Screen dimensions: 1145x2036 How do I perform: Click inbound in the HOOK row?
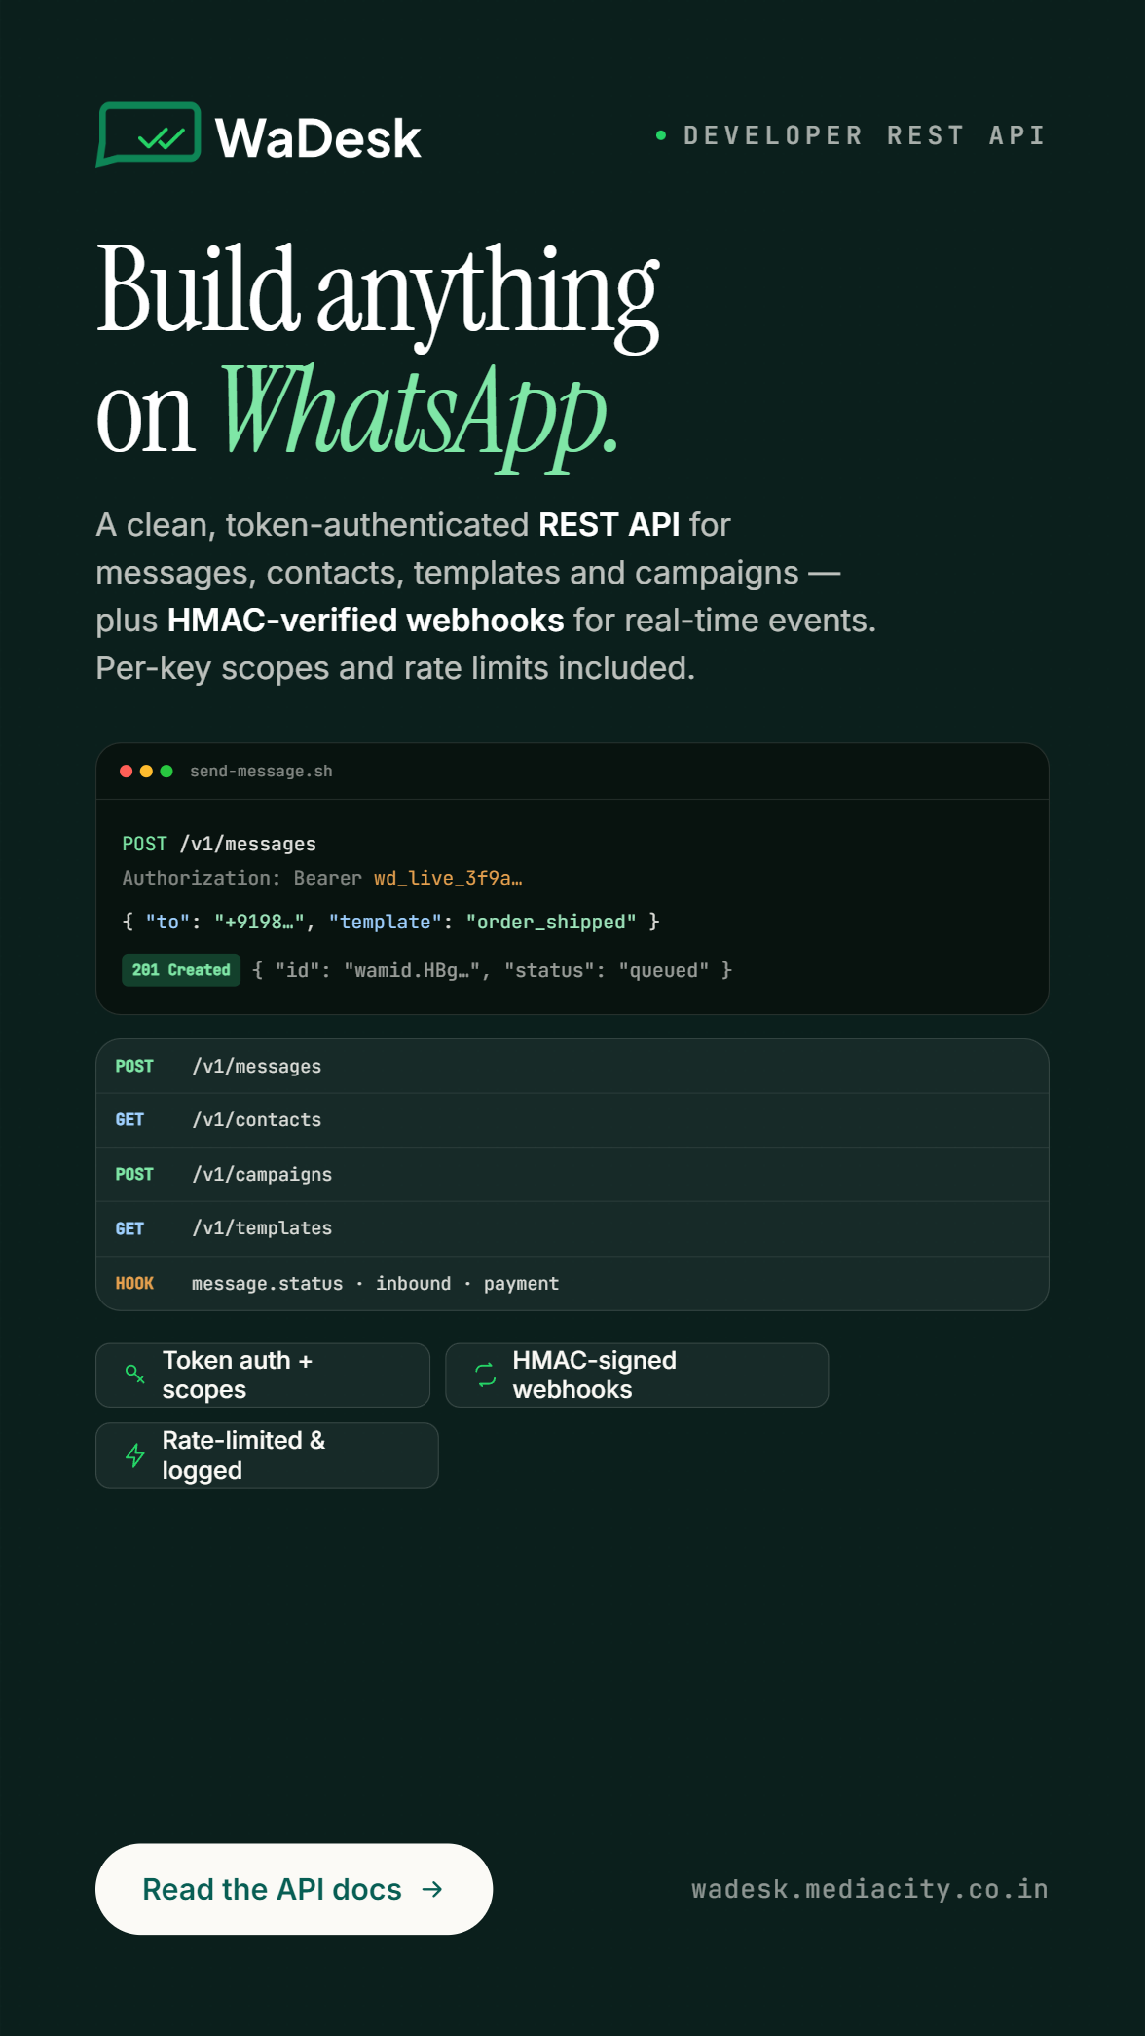(x=413, y=1284)
